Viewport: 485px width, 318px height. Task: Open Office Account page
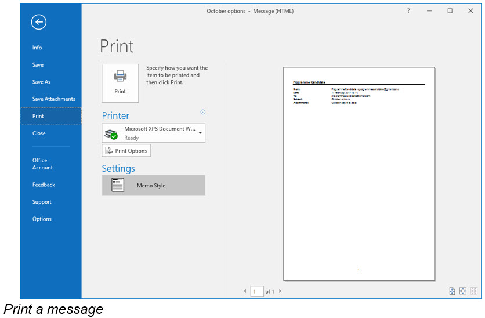pyautogui.click(x=42, y=164)
